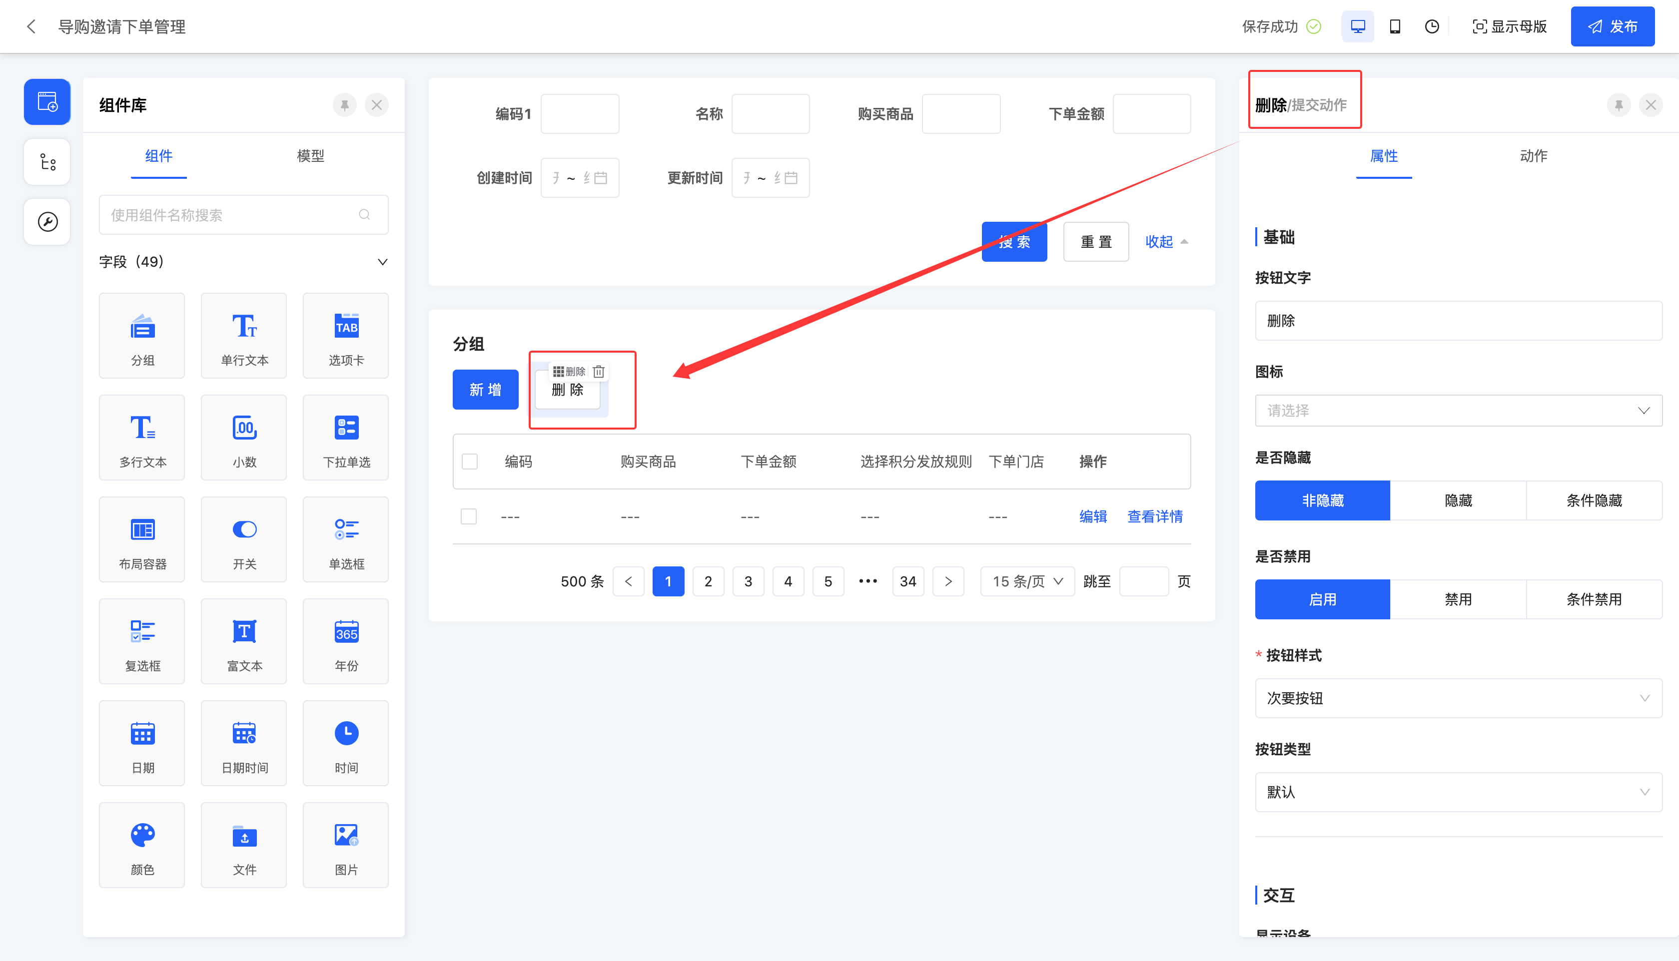This screenshot has width=1679, height=961.
Task: Switch to the 模型 tab
Action: (x=310, y=156)
